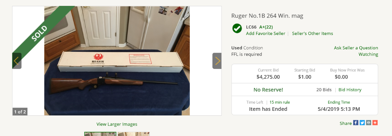
Task: Go to the previous listing image
Action: (x=17, y=61)
